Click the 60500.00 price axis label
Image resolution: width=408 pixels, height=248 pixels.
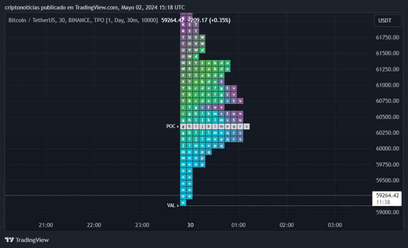click(x=387, y=117)
